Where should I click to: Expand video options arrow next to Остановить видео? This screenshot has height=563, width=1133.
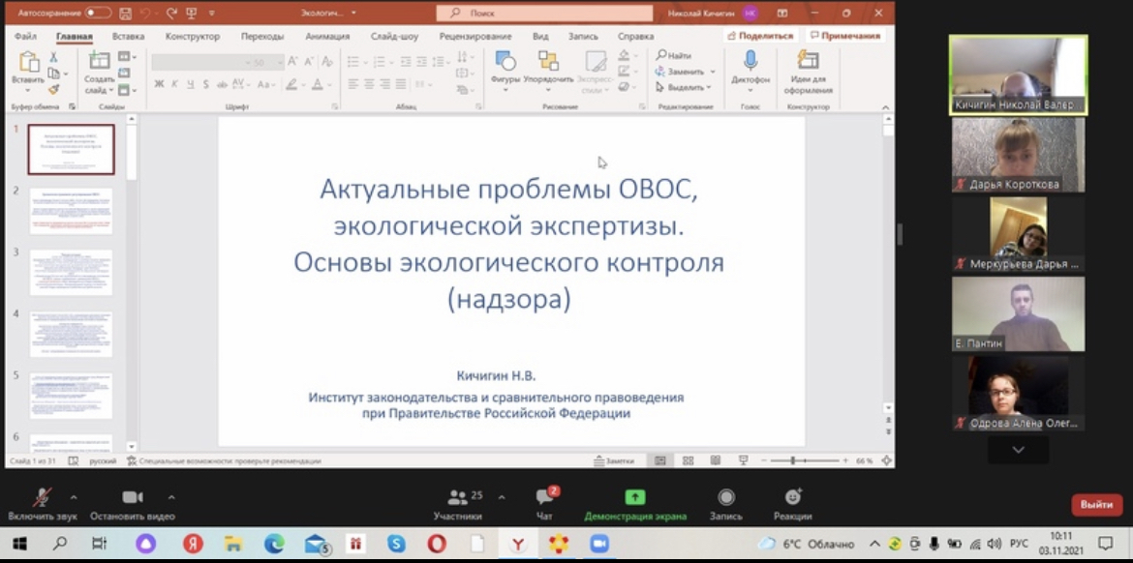(171, 497)
